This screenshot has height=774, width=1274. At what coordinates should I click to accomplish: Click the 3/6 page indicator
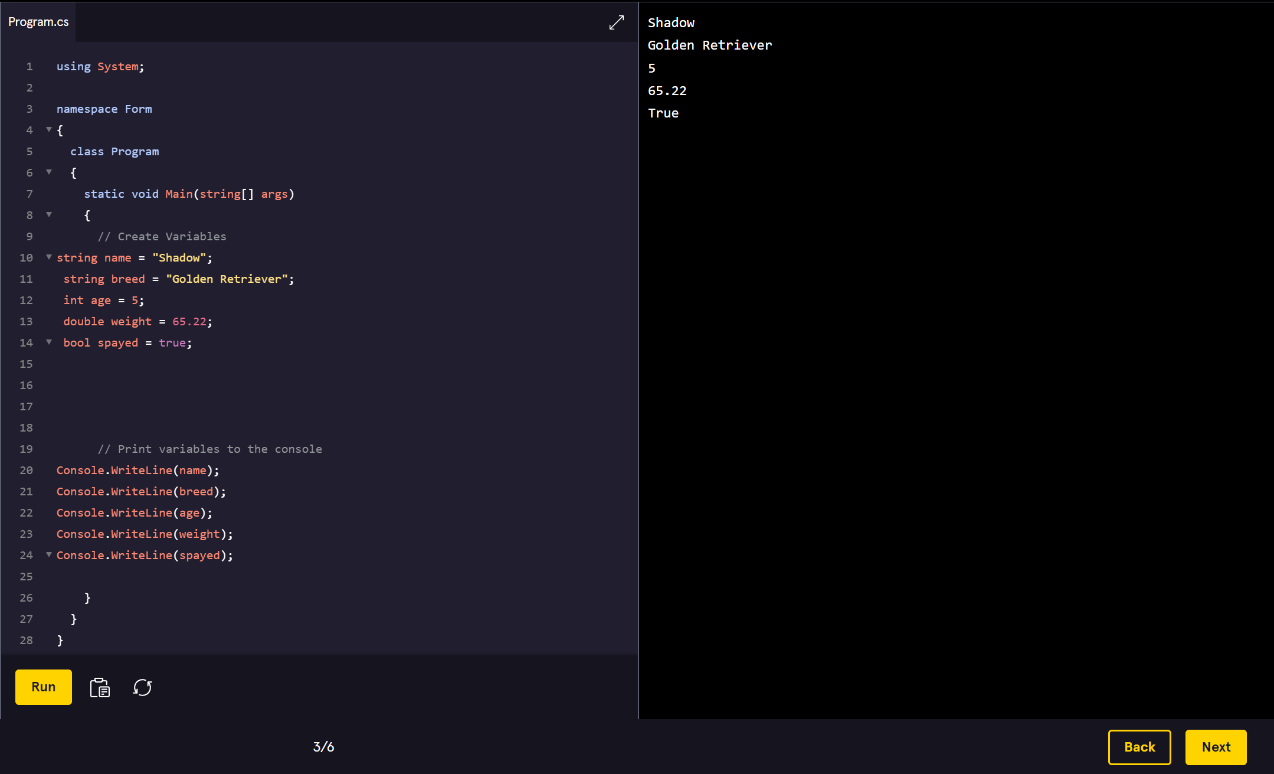323,747
